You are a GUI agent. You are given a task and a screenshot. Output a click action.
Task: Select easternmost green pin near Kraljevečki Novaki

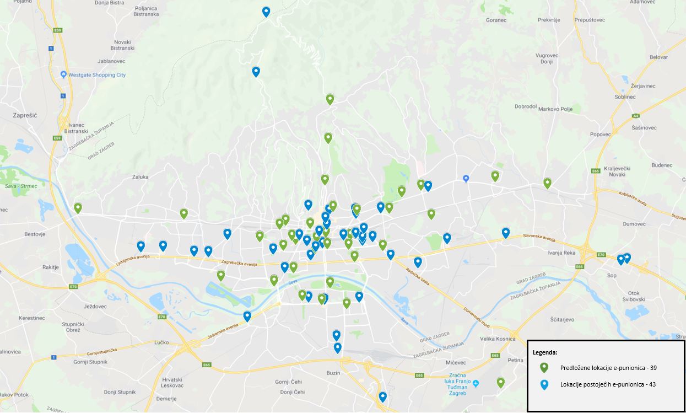(x=547, y=183)
